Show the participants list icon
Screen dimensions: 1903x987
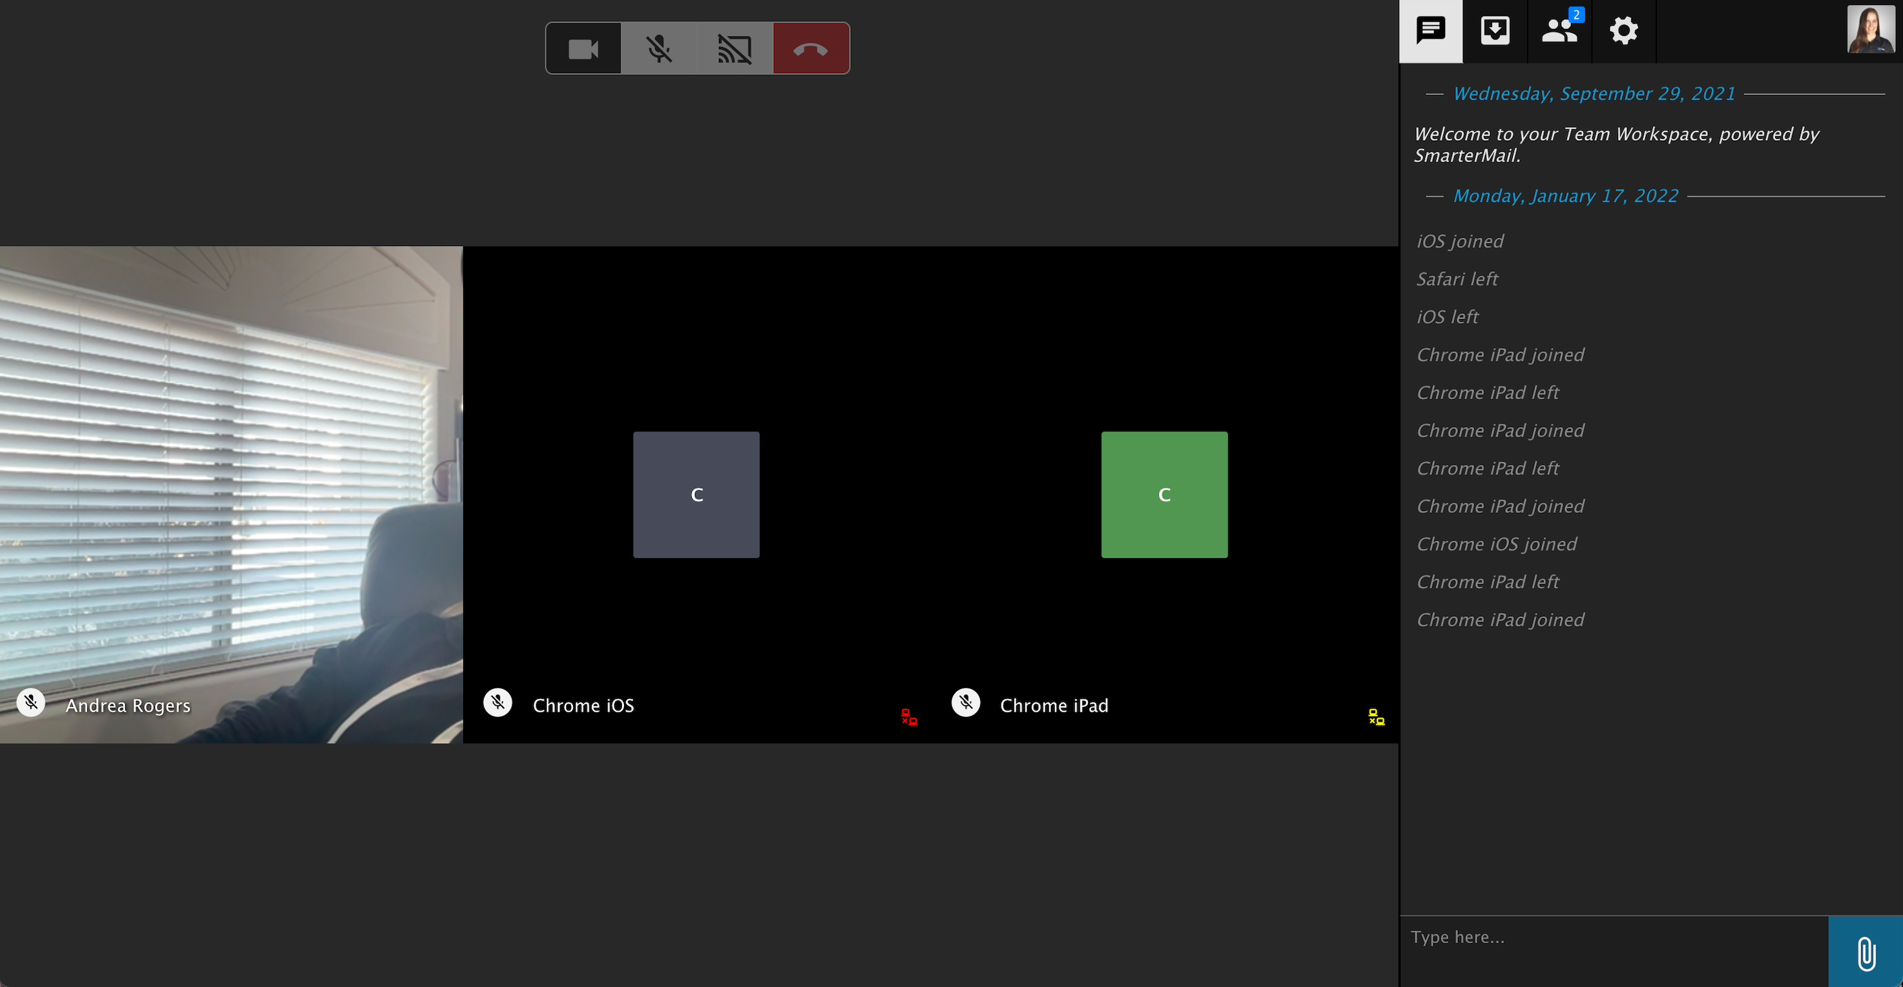coord(1559,31)
